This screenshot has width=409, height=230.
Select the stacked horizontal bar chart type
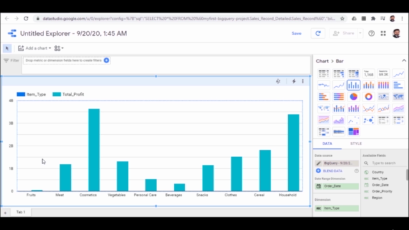click(x=323, y=96)
